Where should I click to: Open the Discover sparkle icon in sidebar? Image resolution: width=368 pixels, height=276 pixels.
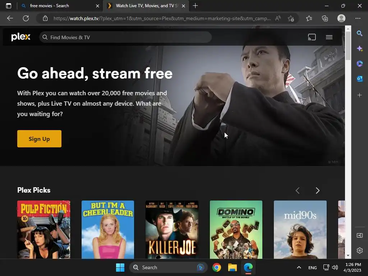tap(359, 49)
